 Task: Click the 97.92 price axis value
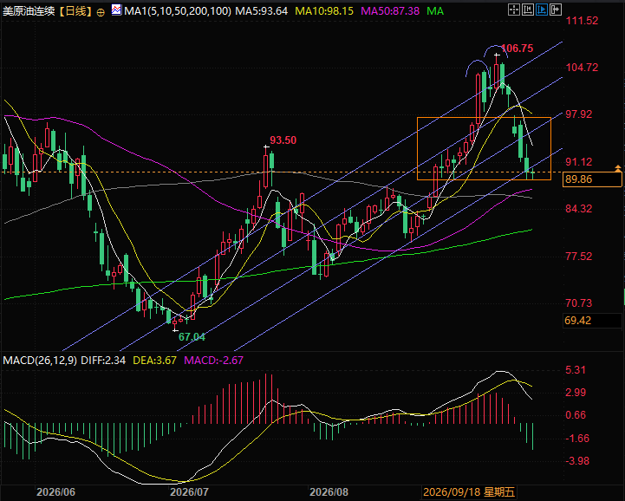pyautogui.click(x=579, y=114)
